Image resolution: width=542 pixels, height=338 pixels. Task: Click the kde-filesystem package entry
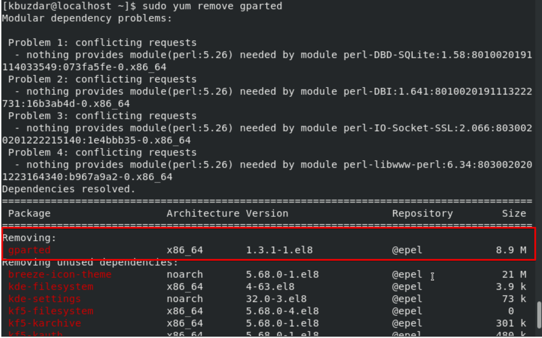[51, 286]
